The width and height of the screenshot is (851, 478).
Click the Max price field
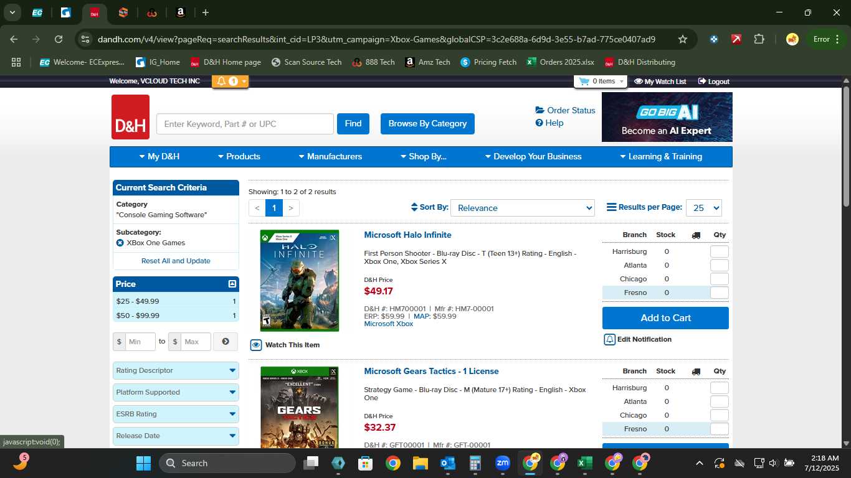tap(196, 342)
